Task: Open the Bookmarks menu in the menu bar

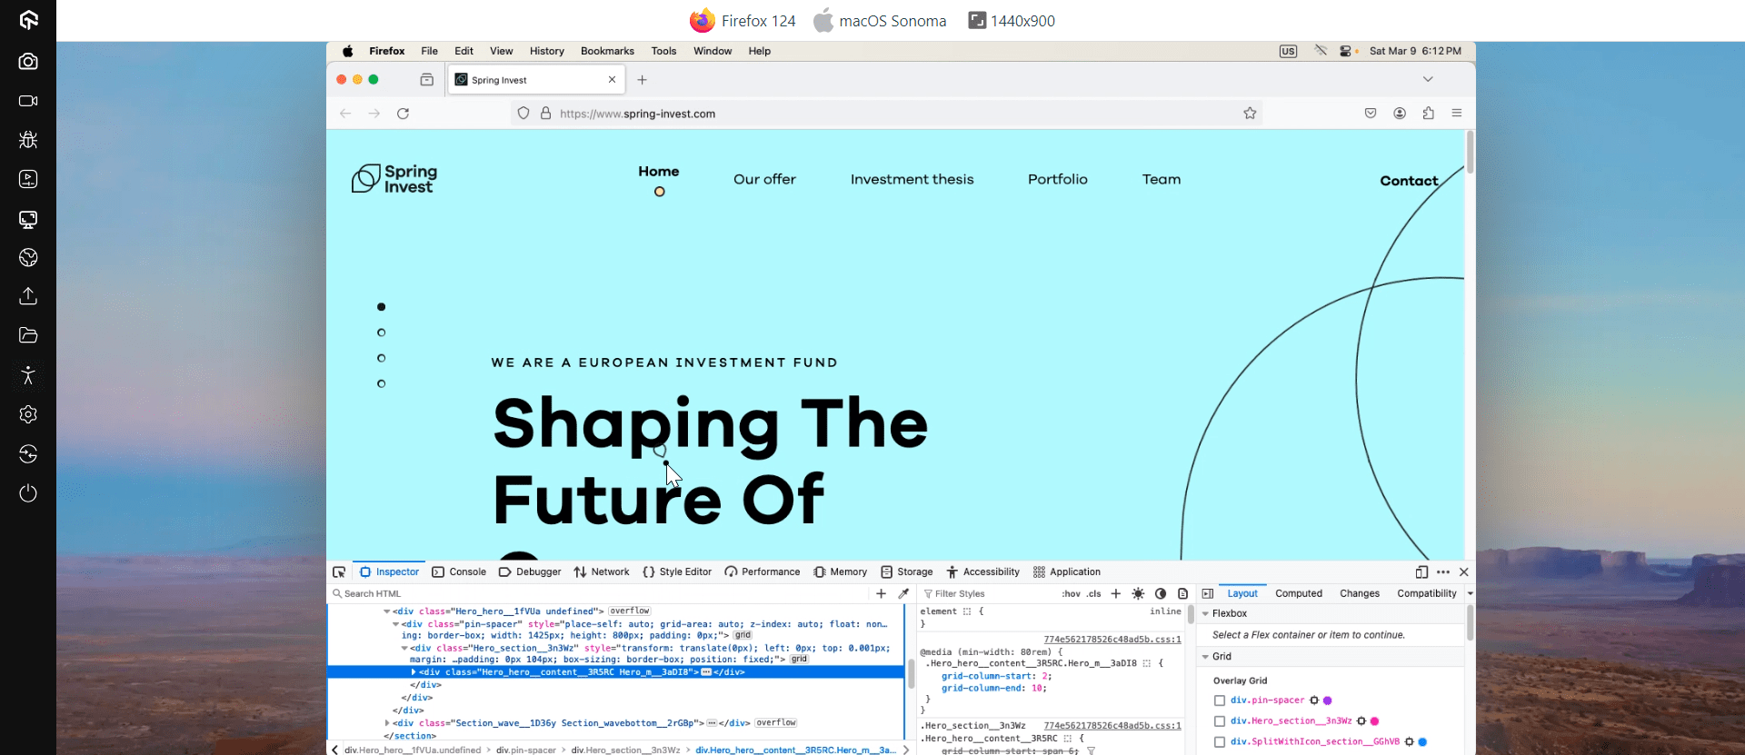Action: point(607,51)
